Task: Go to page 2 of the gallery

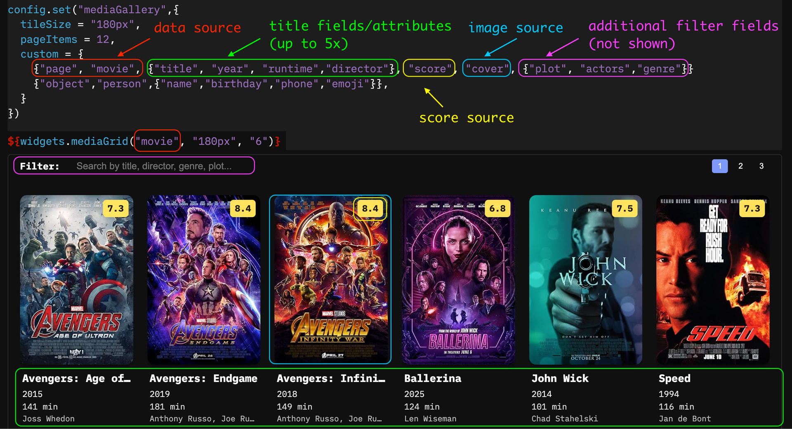Action: click(x=740, y=166)
